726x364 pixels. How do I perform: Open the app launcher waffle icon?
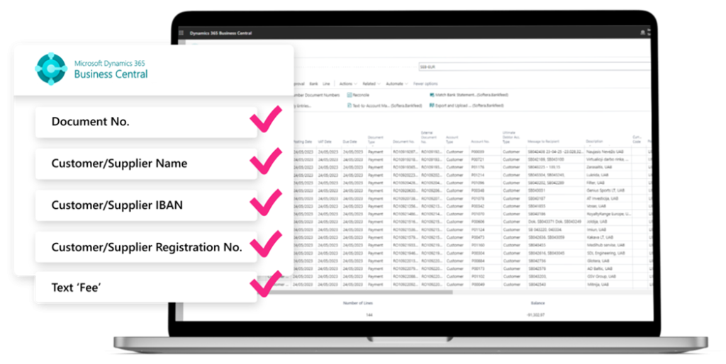pyautogui.click(x=181, y=33)
